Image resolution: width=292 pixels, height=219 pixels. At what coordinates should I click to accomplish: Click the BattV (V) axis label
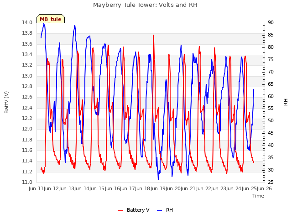pos(6,102)
